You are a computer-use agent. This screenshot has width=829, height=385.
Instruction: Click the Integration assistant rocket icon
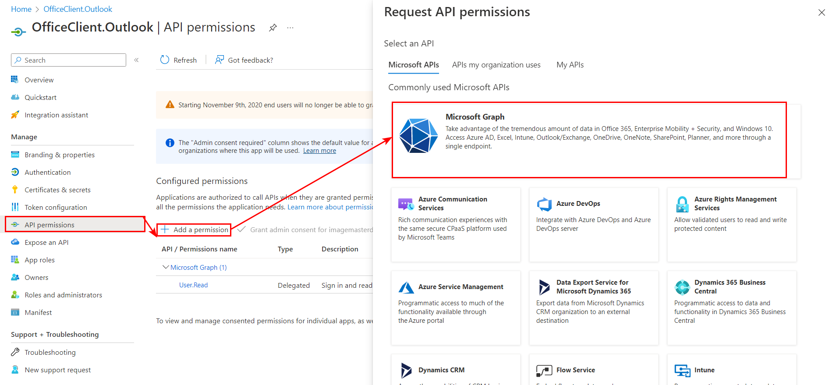15,115
